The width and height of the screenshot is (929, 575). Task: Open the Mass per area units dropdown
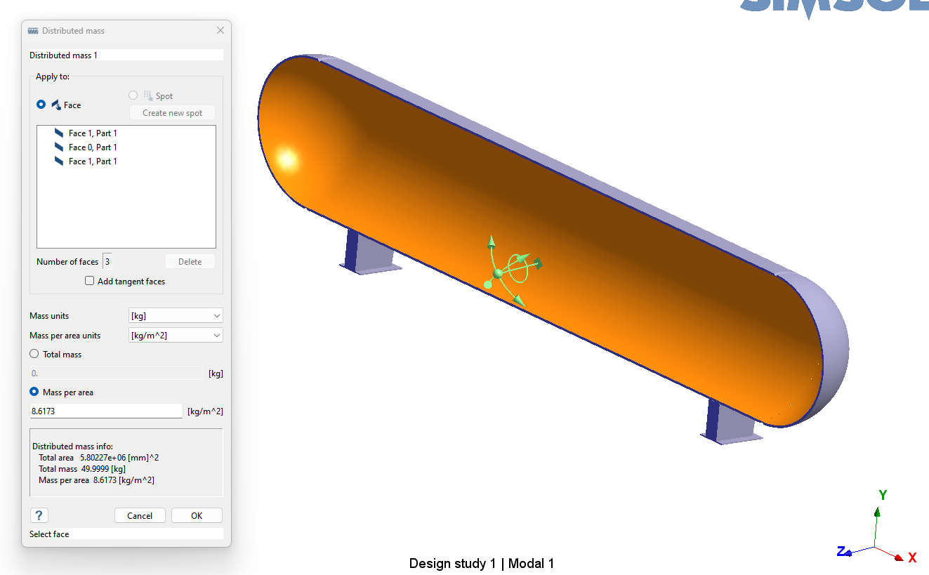click(176, 336)
